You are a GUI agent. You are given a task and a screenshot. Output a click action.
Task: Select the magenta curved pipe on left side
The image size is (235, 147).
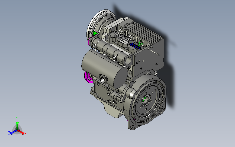(x=88, y=77)
